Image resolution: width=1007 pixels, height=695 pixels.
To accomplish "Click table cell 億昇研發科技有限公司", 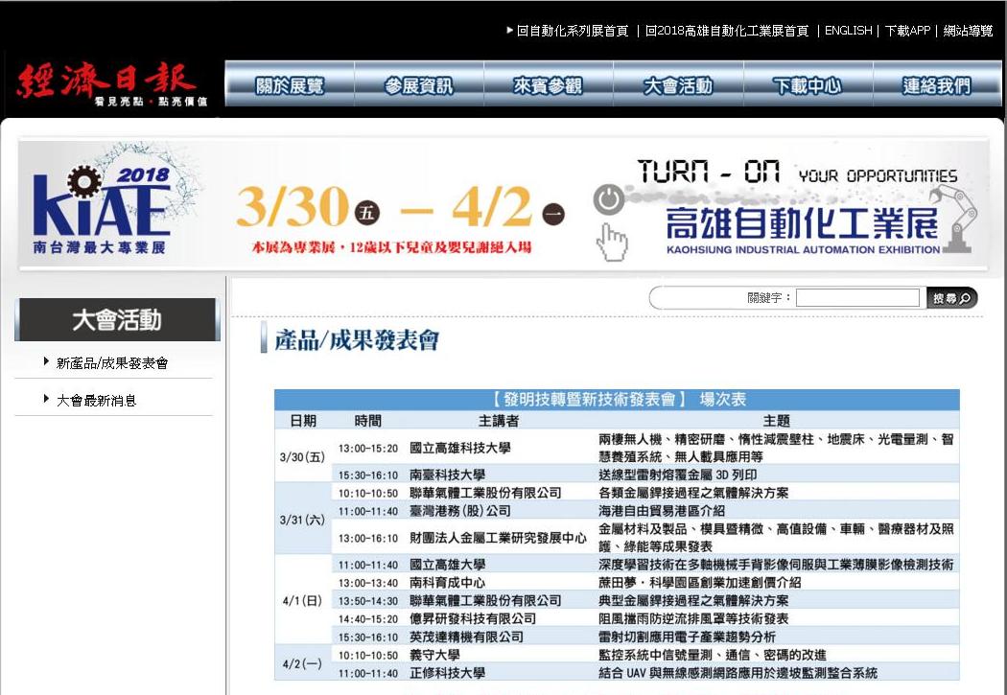I will pos(473,618).
